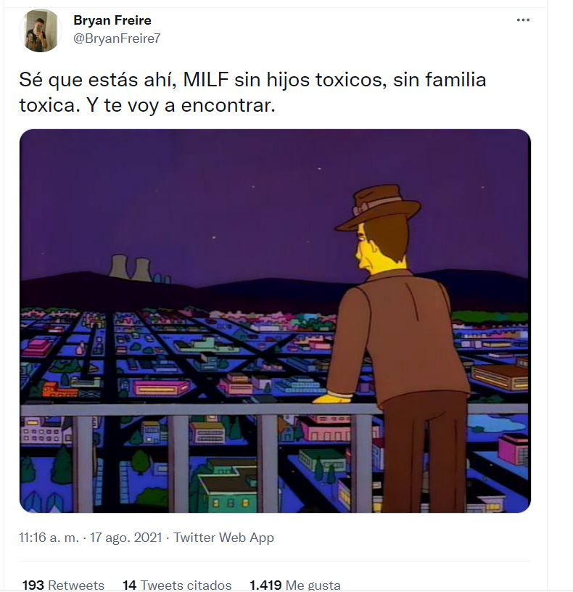The height and width of the screenshot is (592, 573).
Task: Click the tweet text starting 'Sé que estás'
Action: (252, 92)
